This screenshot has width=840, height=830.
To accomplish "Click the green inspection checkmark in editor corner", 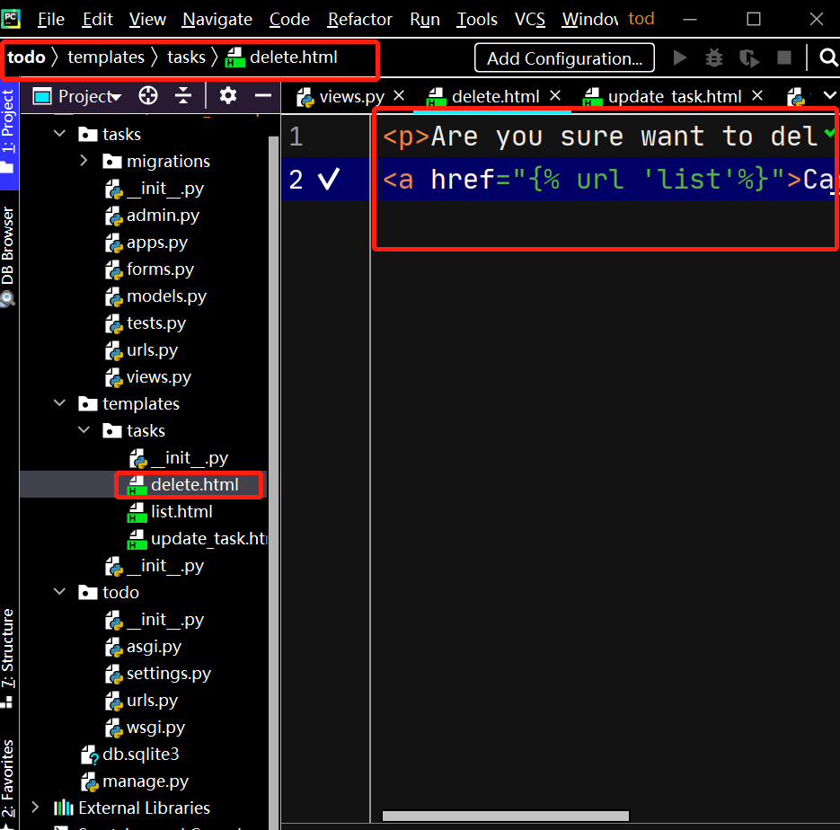I will (830, 132).
